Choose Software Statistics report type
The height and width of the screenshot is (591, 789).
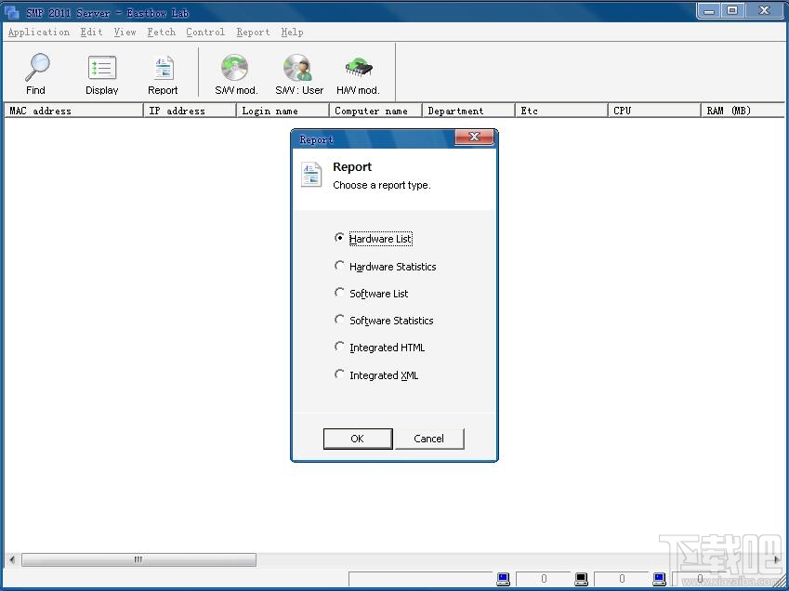coord(340,320)
